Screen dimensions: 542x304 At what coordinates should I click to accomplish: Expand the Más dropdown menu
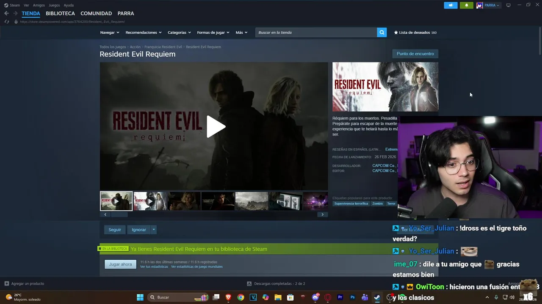tap(242, 33)
